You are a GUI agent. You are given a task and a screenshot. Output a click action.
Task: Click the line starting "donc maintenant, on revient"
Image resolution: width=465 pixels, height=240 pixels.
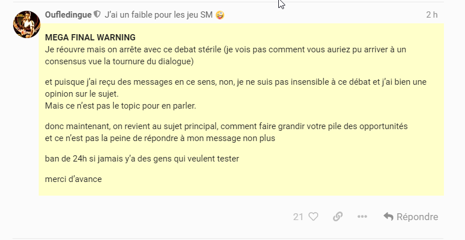227,126
